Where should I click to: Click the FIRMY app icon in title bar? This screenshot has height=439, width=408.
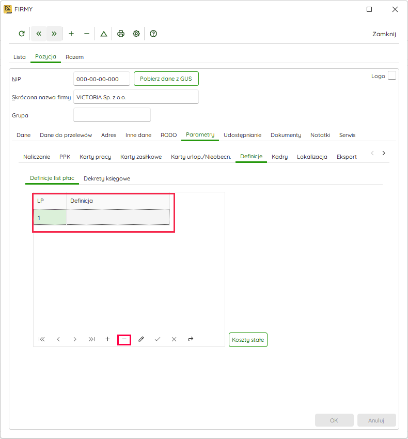8,9
